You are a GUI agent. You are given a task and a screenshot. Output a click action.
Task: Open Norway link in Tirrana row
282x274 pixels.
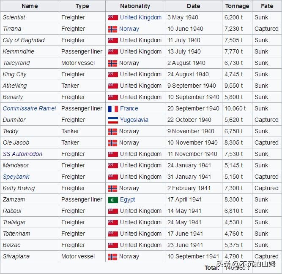tap(129, 29)
